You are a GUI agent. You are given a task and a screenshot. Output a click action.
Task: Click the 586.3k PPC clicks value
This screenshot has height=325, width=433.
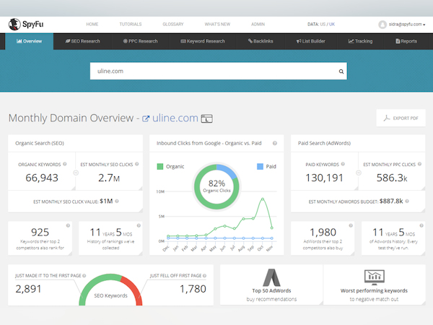click(x=392, y=178)
